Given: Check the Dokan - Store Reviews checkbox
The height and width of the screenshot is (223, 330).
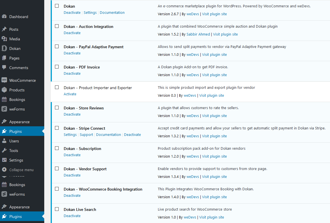Looking at the screenshot, I should (x=57, y=108).
